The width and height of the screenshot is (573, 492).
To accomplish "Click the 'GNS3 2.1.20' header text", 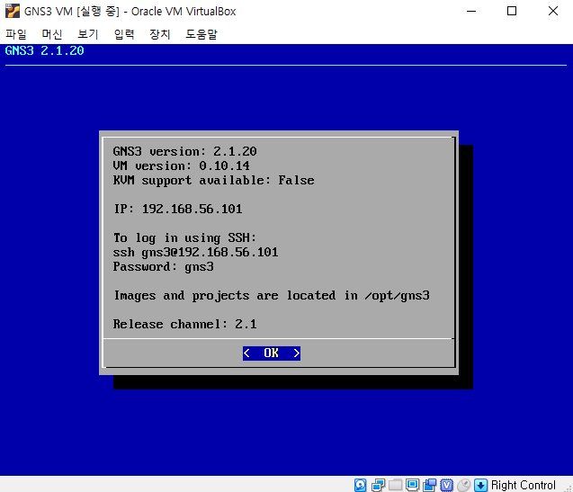I will coord(45,50).
